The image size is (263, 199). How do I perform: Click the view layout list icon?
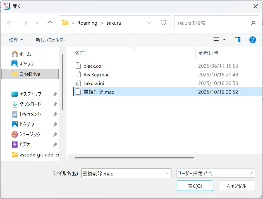[x=216, y=40]
